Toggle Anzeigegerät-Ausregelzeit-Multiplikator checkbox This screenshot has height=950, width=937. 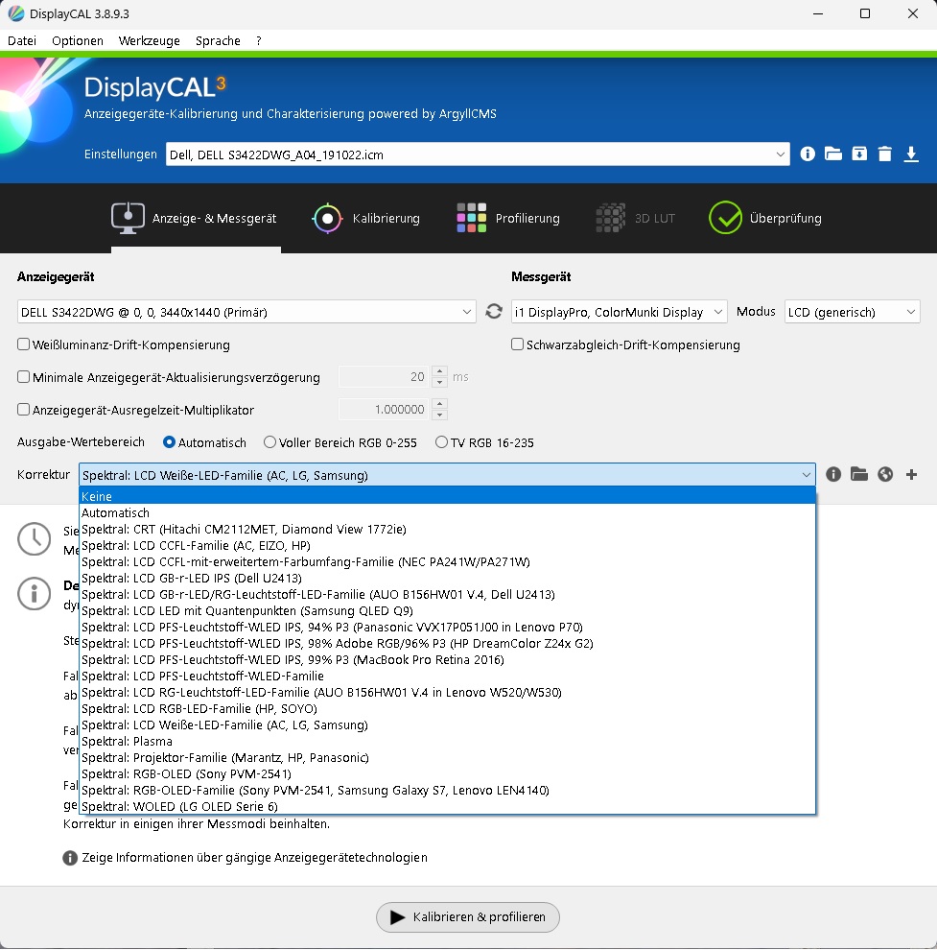(24, 410)
